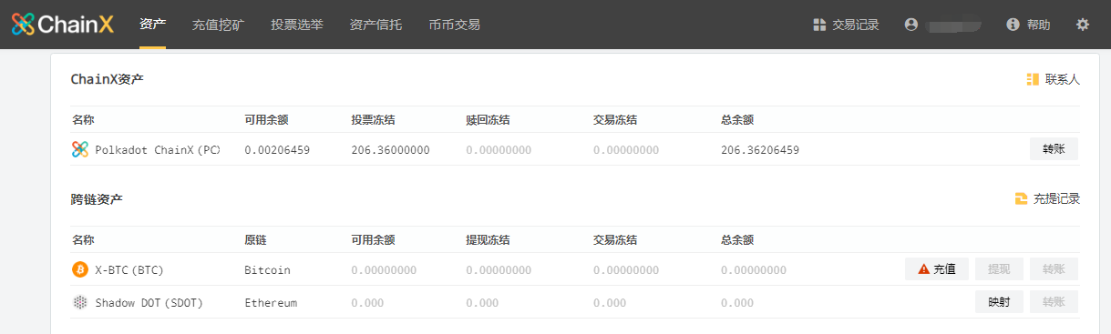
Task: Click Ethereum origin chain cell
Action: pos(271,302)
